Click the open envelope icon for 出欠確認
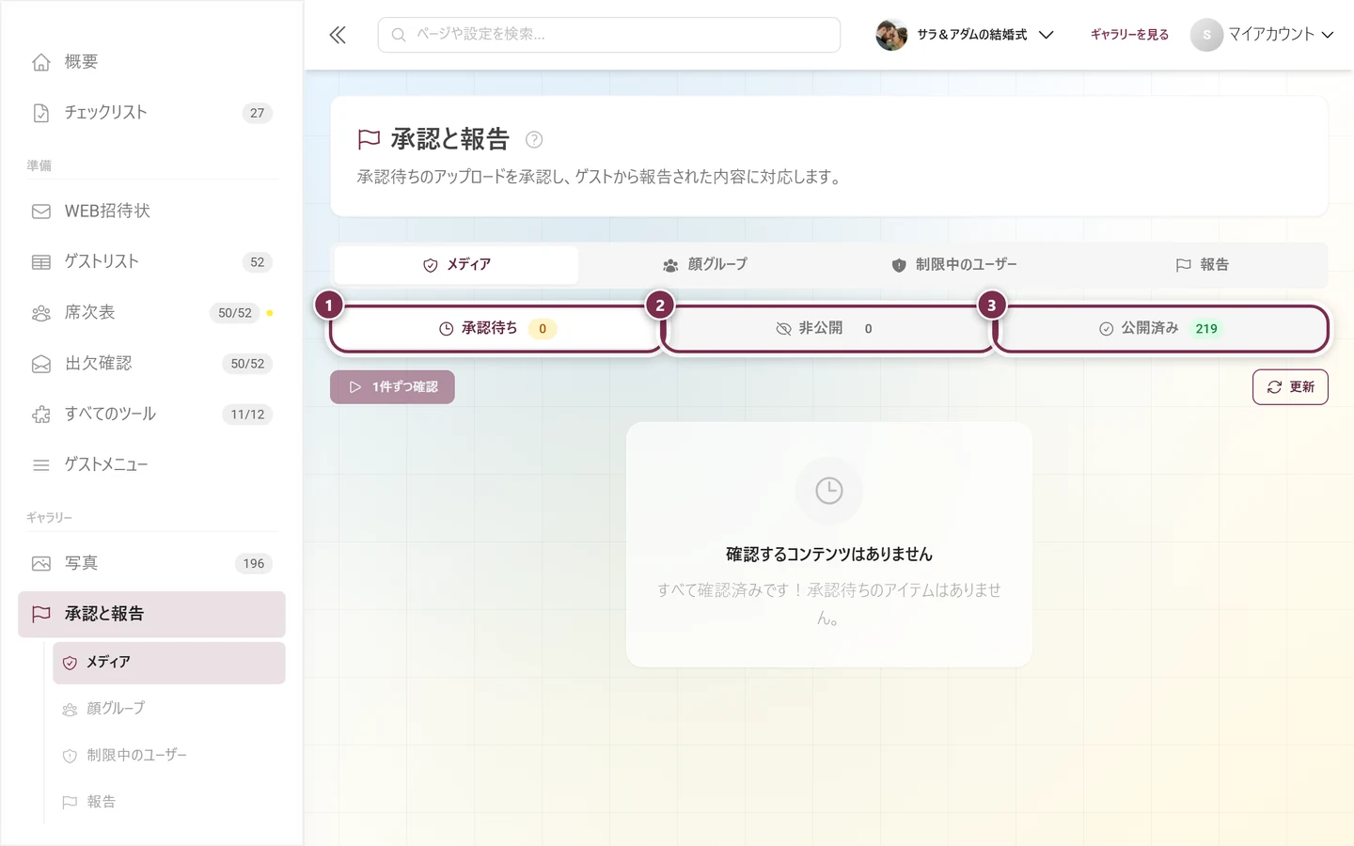 pyautogui.click(x=41, y=364)
